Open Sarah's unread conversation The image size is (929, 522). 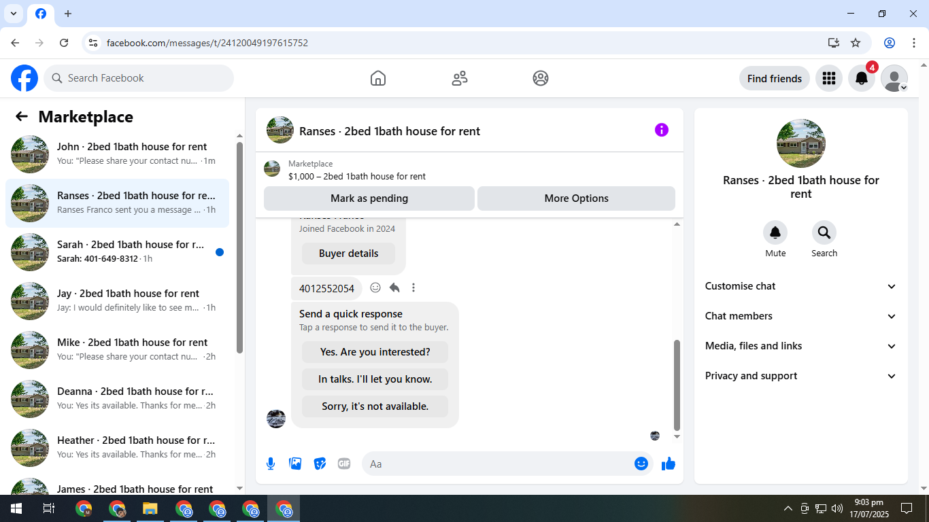point(117,252)
